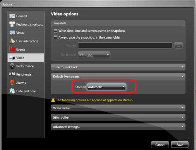This screenshot has height=150, width=196.
Task: Open the Alarms section label
Action: point(21,83)
